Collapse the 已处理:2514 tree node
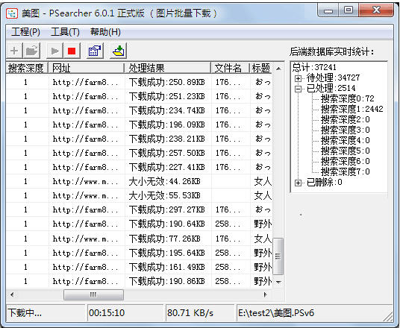 click(x=298, y=89)
